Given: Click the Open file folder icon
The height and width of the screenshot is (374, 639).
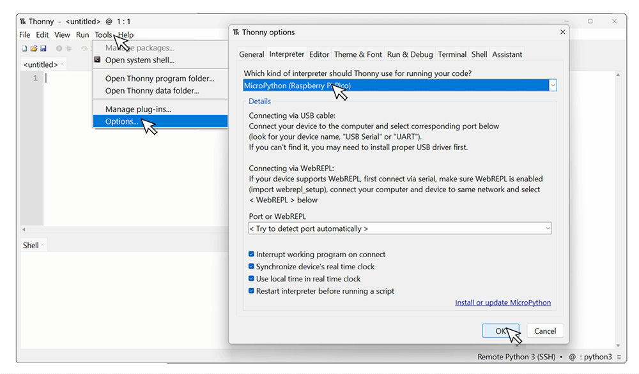Looking at the screenshot, I should [34, 49].
